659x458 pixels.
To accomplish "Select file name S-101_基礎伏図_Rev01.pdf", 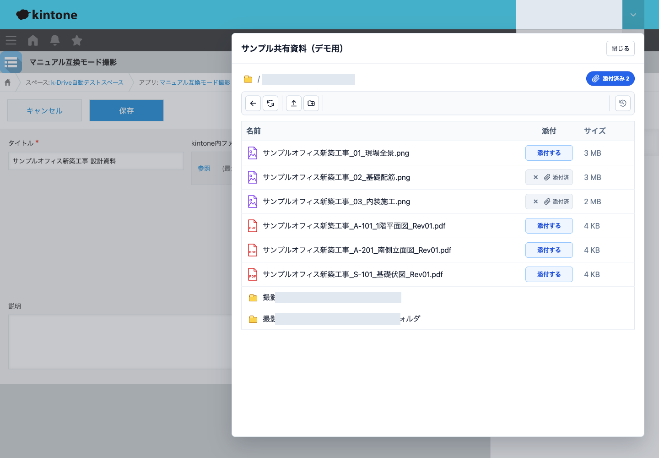I will (353, 274).
